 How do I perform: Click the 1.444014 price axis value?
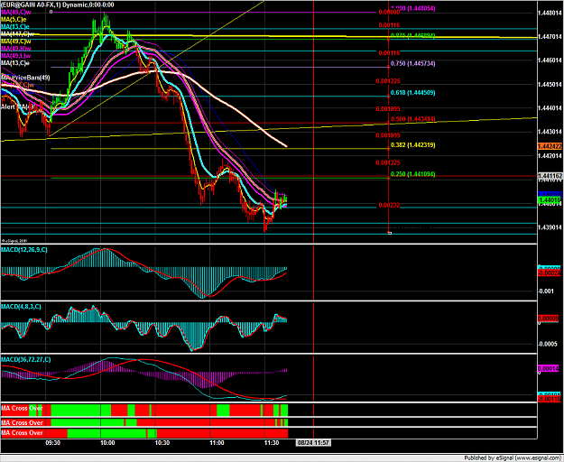tap(550, 108)
